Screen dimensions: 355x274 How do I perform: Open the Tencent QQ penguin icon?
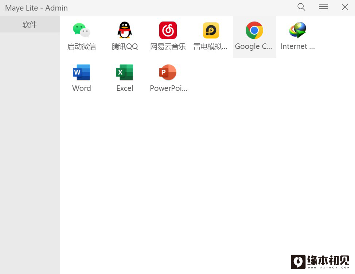point(125,30)
